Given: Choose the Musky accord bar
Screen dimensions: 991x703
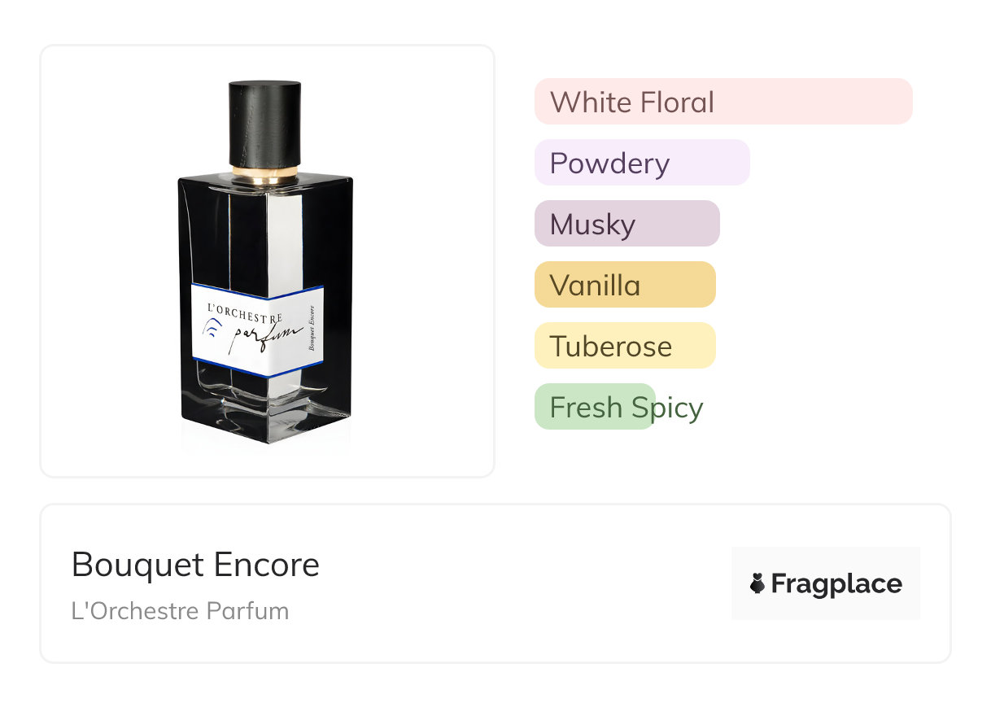Looking at the screenshot, I should click(627, 224).
